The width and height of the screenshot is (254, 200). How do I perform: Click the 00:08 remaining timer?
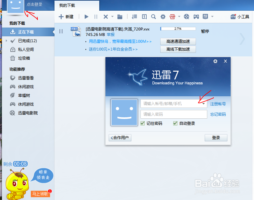click(20, 164)
